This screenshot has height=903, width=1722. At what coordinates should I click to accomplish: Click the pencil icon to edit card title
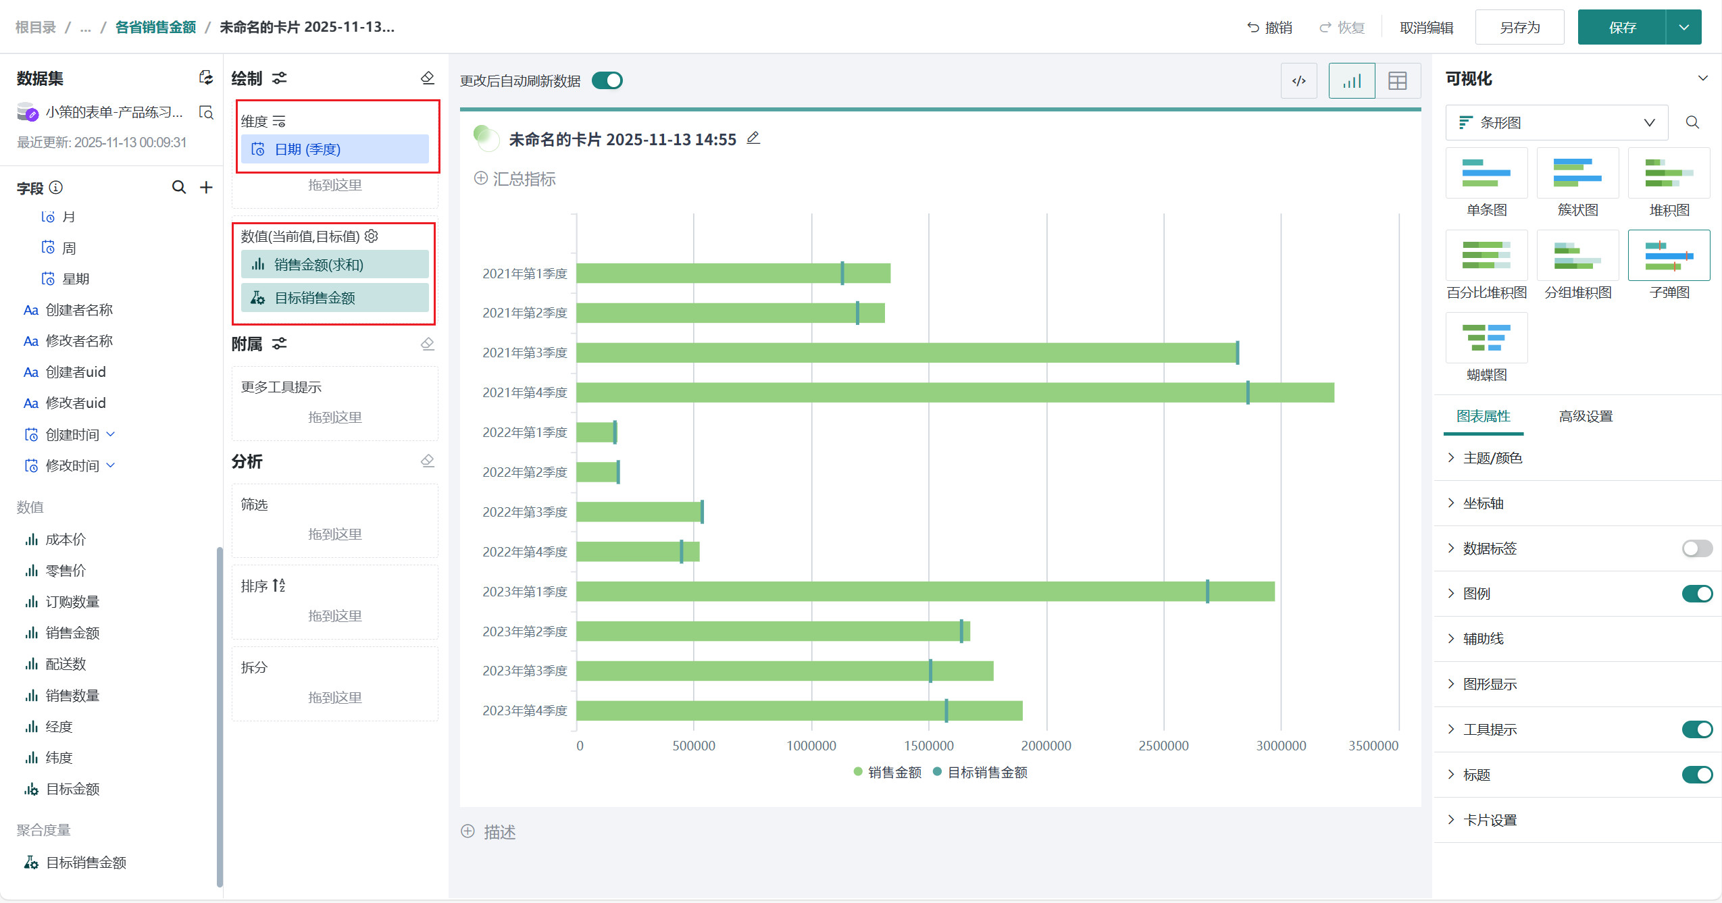pos(753,138)
